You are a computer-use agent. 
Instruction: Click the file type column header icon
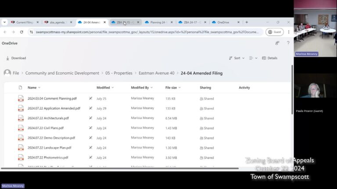tap(20, 87)
